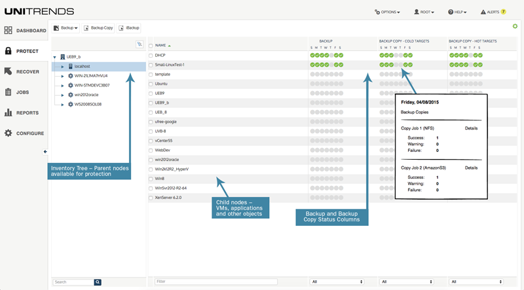The width and height of the screenshot is (524, 290).
Task: Check the Ubuntu row checkbox
Action: (151, 84)
